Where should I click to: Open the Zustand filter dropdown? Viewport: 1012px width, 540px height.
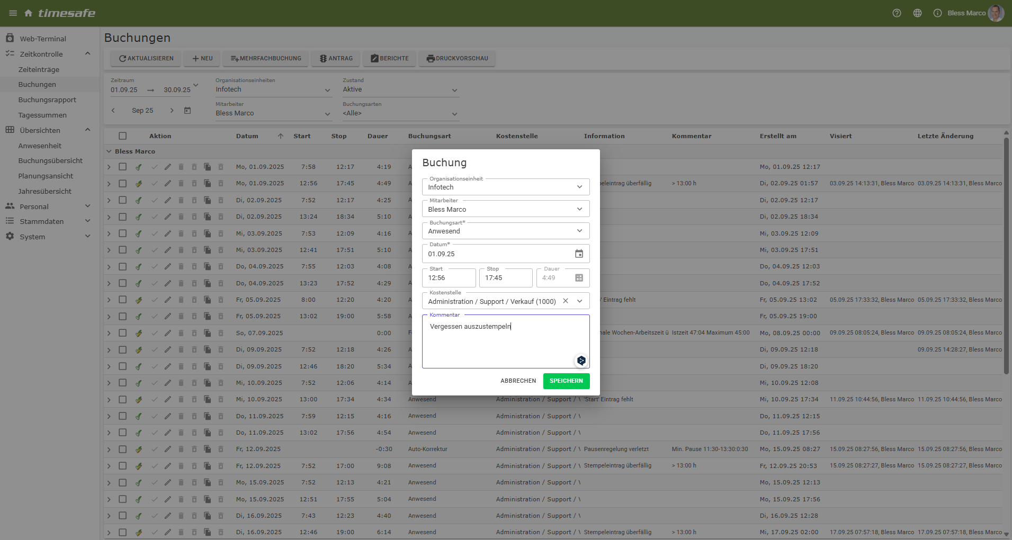click(x=400, y=90)
